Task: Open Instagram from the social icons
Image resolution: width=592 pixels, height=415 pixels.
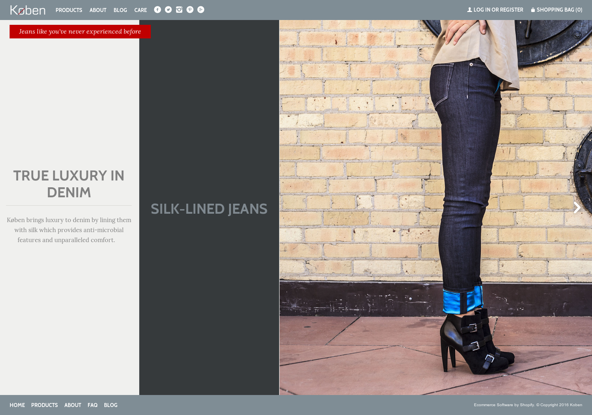Action: pyautogui.click(x=179, y=10)
